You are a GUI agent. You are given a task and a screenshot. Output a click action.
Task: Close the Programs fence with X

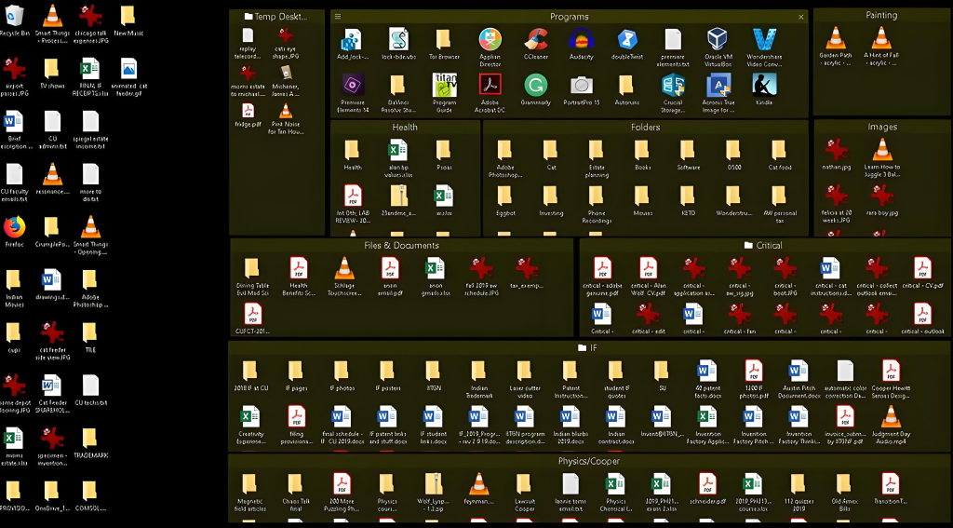pos(801,17)
